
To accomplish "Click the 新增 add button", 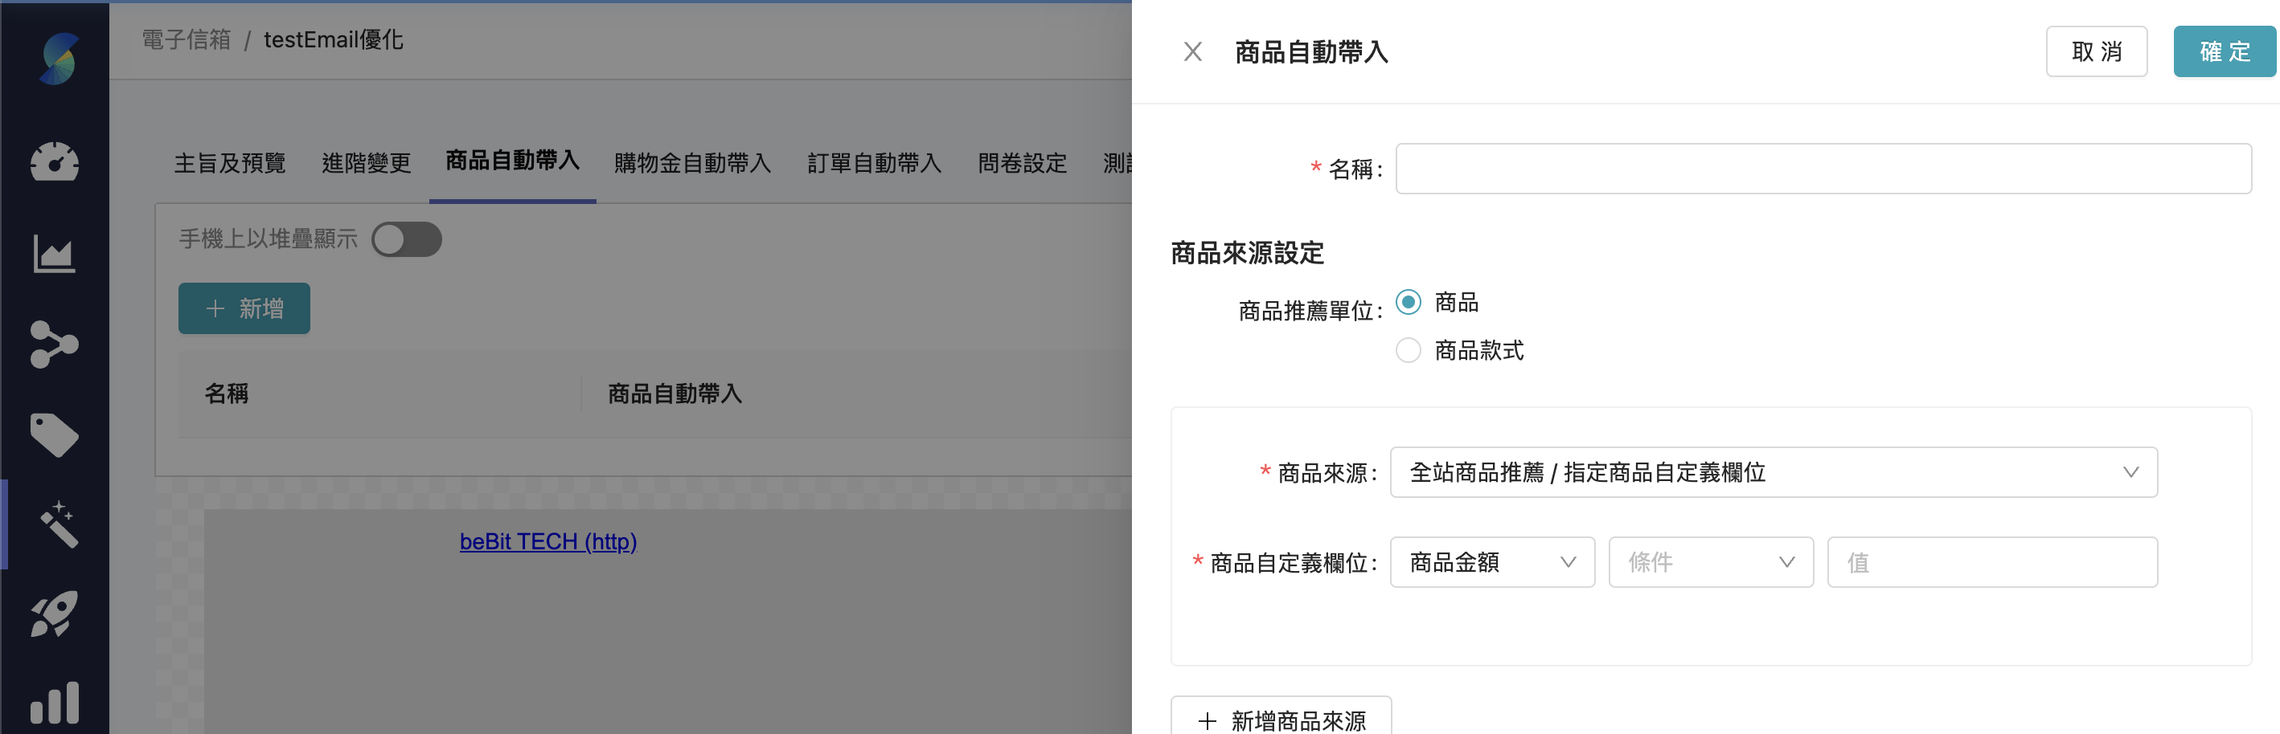I will 244,308.
